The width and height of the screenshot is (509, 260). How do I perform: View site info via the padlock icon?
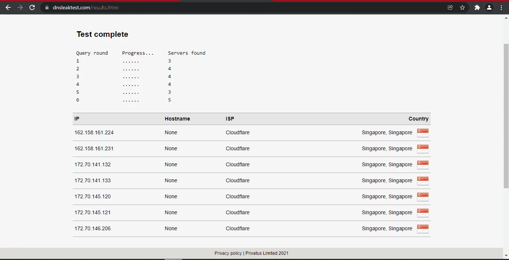[x=47, y=7]
